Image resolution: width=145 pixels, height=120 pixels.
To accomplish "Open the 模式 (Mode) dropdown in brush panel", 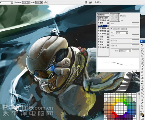I will tap(122, 33).
